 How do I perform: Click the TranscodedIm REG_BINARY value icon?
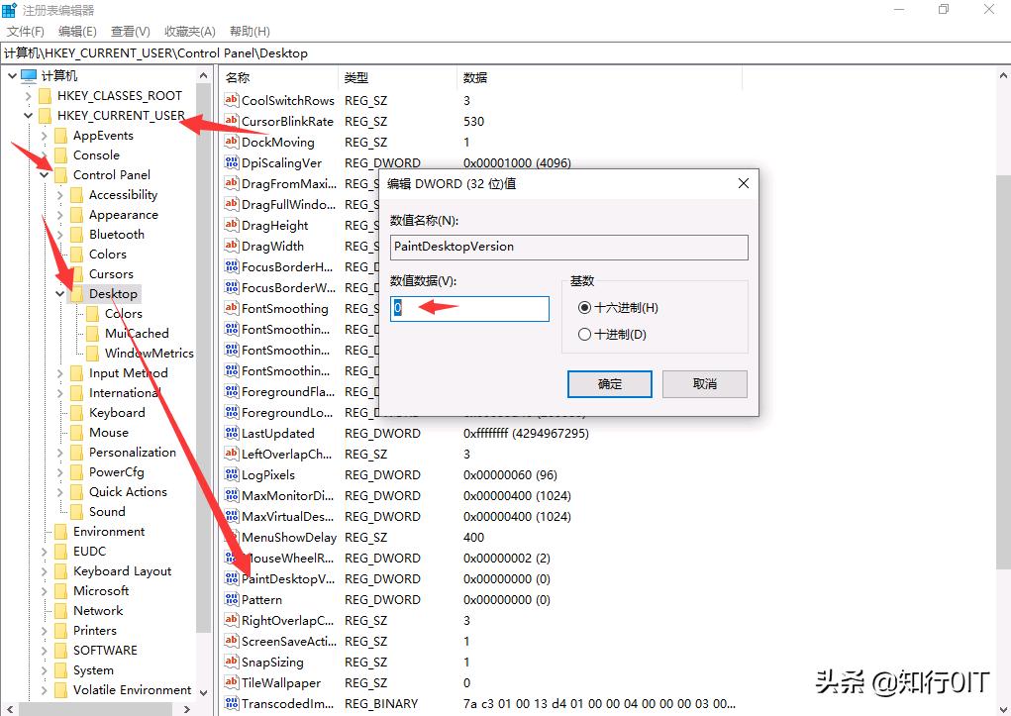tap(233, 703)
